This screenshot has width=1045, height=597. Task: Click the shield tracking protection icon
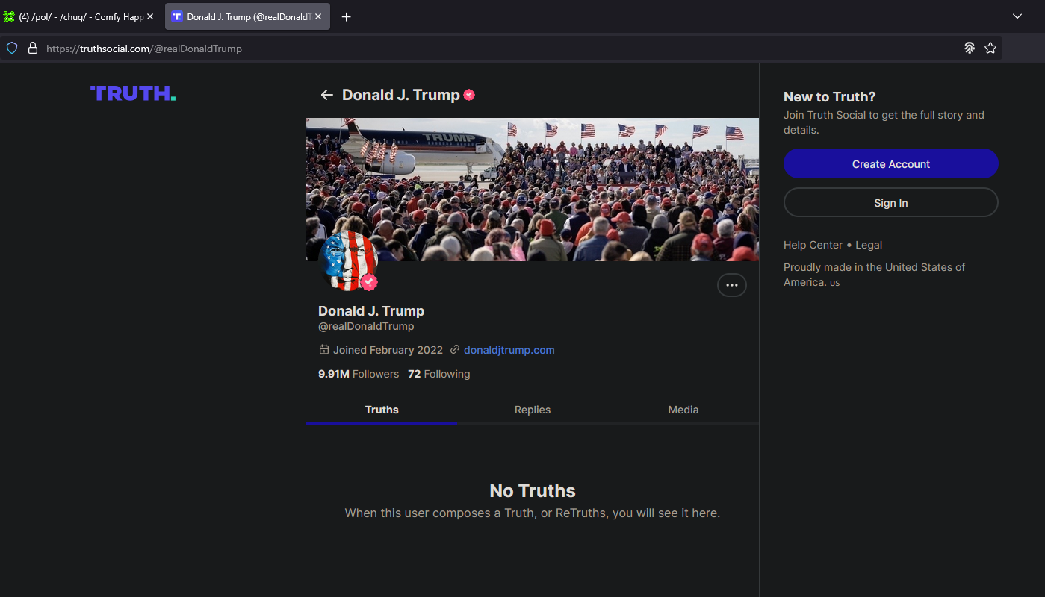point(12,48)
